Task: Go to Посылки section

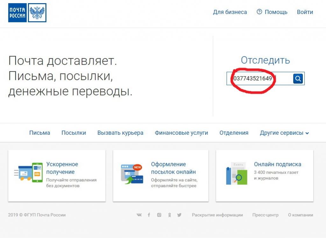Action: [74, 133]
